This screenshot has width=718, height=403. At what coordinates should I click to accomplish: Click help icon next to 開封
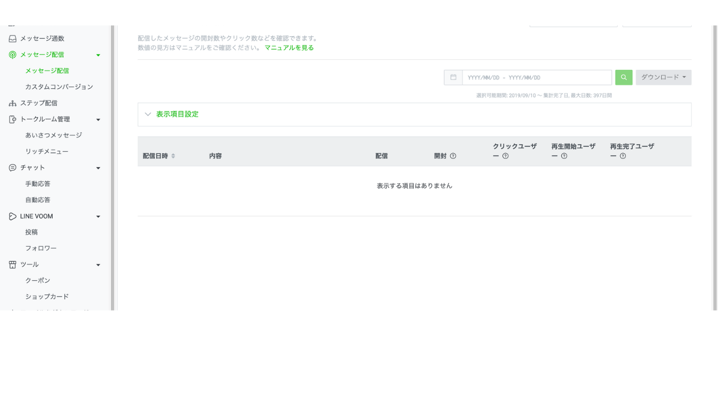point(453,156)
